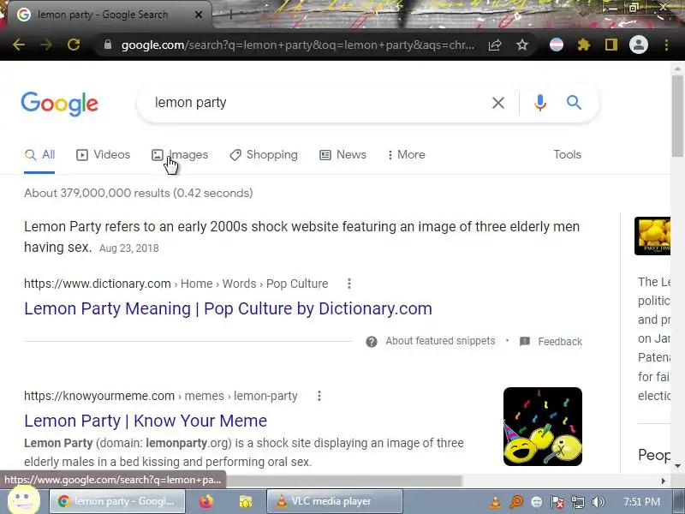Click the knowledge panel lemons thumbnail
The image size is (685, 514).
(652, 236)
